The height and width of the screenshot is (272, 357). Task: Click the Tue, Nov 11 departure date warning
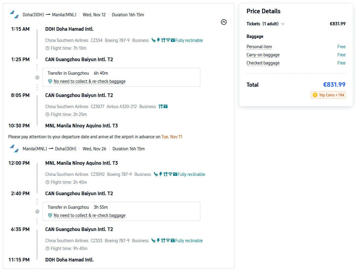click(x=171, y=137)
